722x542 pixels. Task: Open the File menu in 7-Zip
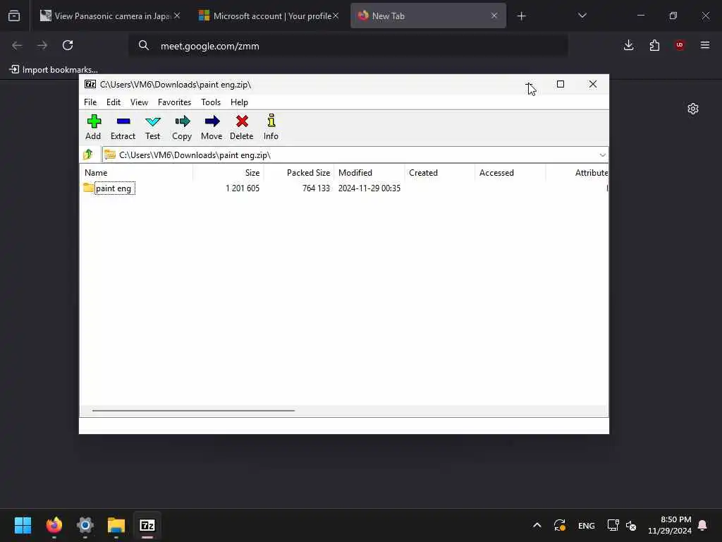[90, 102]
